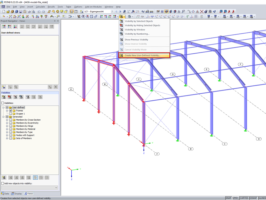This screenshot has height=200, width=266.
Task: Click Visibility by Window icon in Visibilities panel
Action: pyautogui.click(x=15, y=97)
